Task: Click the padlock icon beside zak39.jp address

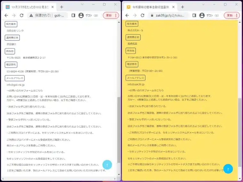Action: pyautogui.click(x=152, y=15)
